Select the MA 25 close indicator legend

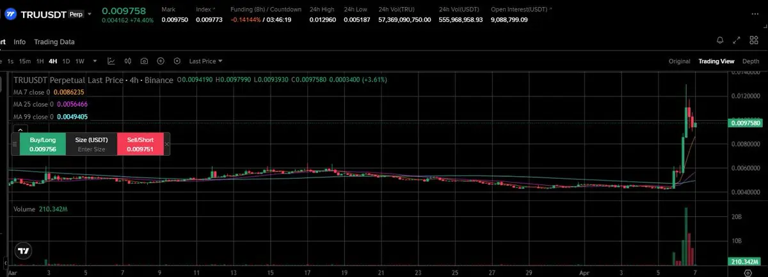pyautogui.click(x=51, y=103)
